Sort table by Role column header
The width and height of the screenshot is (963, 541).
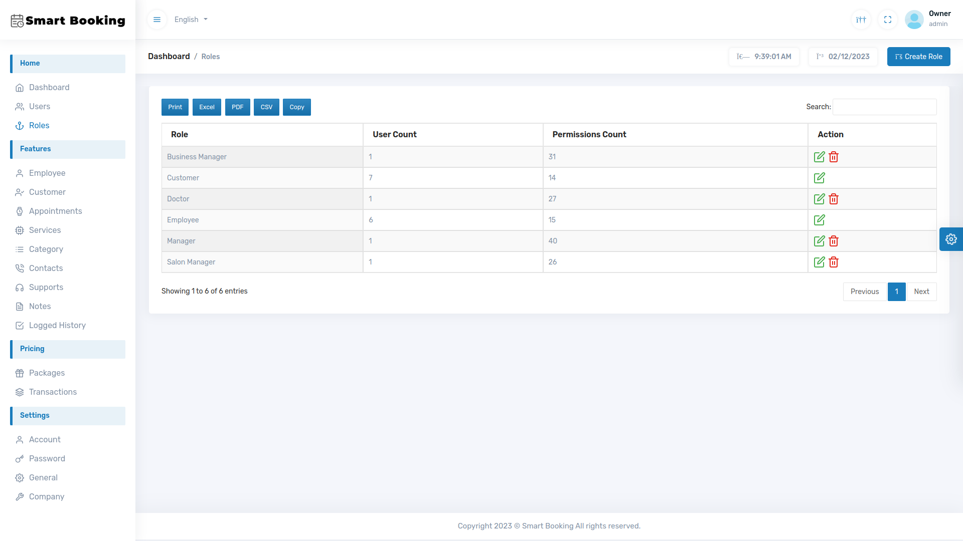coord(179,134)
